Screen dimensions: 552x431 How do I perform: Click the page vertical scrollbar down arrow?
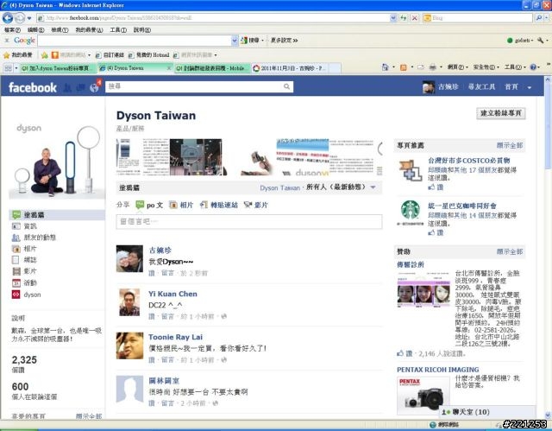point(548,415)
